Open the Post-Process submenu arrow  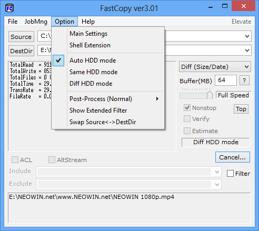click(x=157, y=99)
